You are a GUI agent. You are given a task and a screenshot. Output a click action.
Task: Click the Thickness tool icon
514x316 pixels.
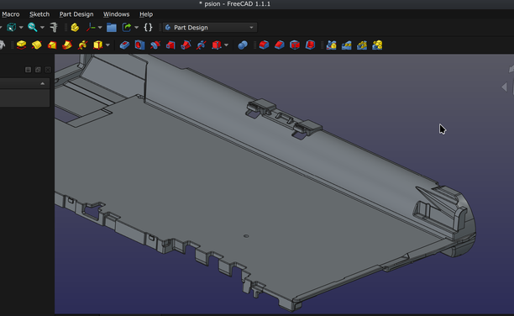310,45
